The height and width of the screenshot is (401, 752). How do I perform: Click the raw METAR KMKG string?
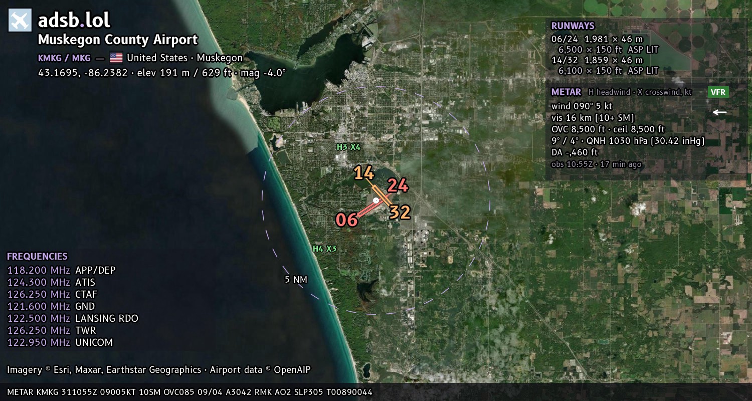click(190, 392)
